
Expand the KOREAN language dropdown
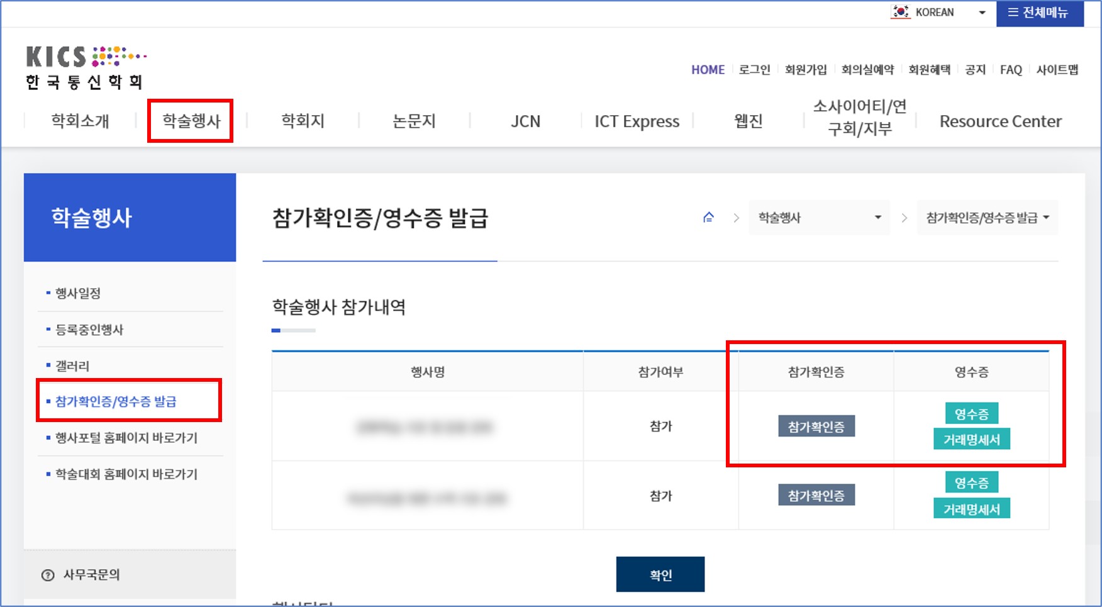click(x=981, y=13)
